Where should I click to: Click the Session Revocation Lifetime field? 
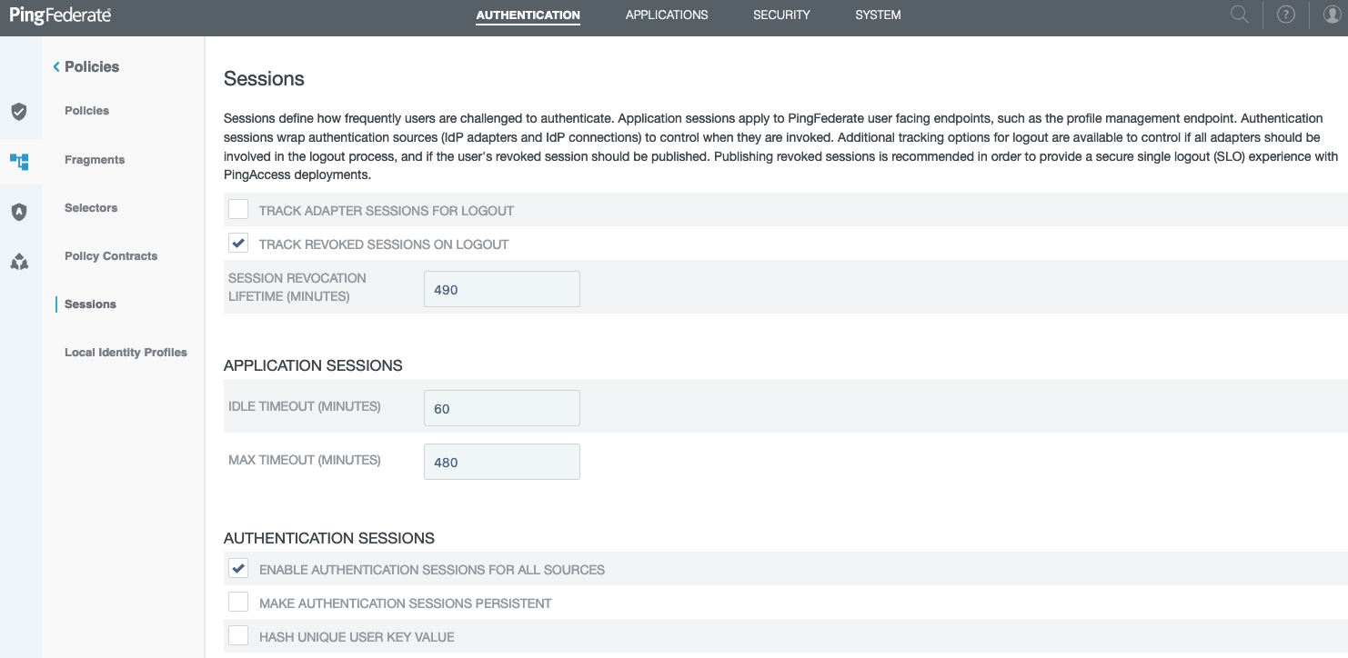501,288
